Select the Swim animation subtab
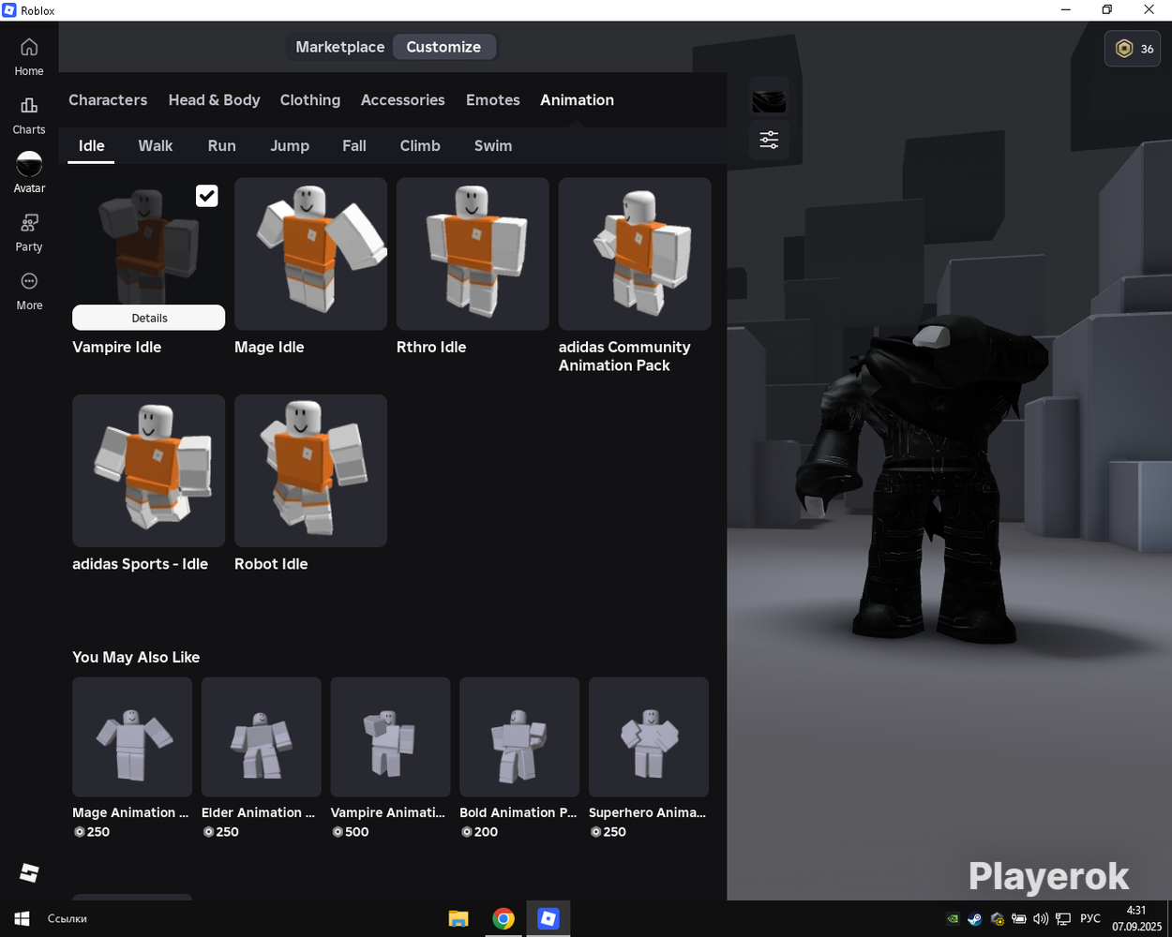Viewport: 1172px width, 937px height. click(x=493, y=146)
